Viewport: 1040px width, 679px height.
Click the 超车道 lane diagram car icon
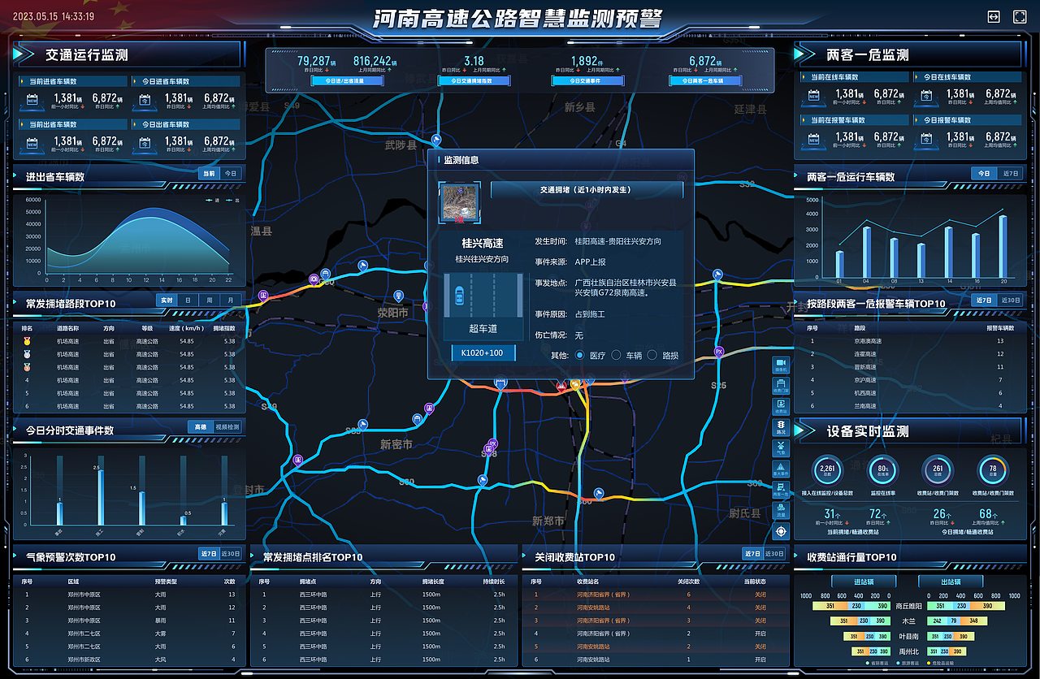click(x=459, y=295)
